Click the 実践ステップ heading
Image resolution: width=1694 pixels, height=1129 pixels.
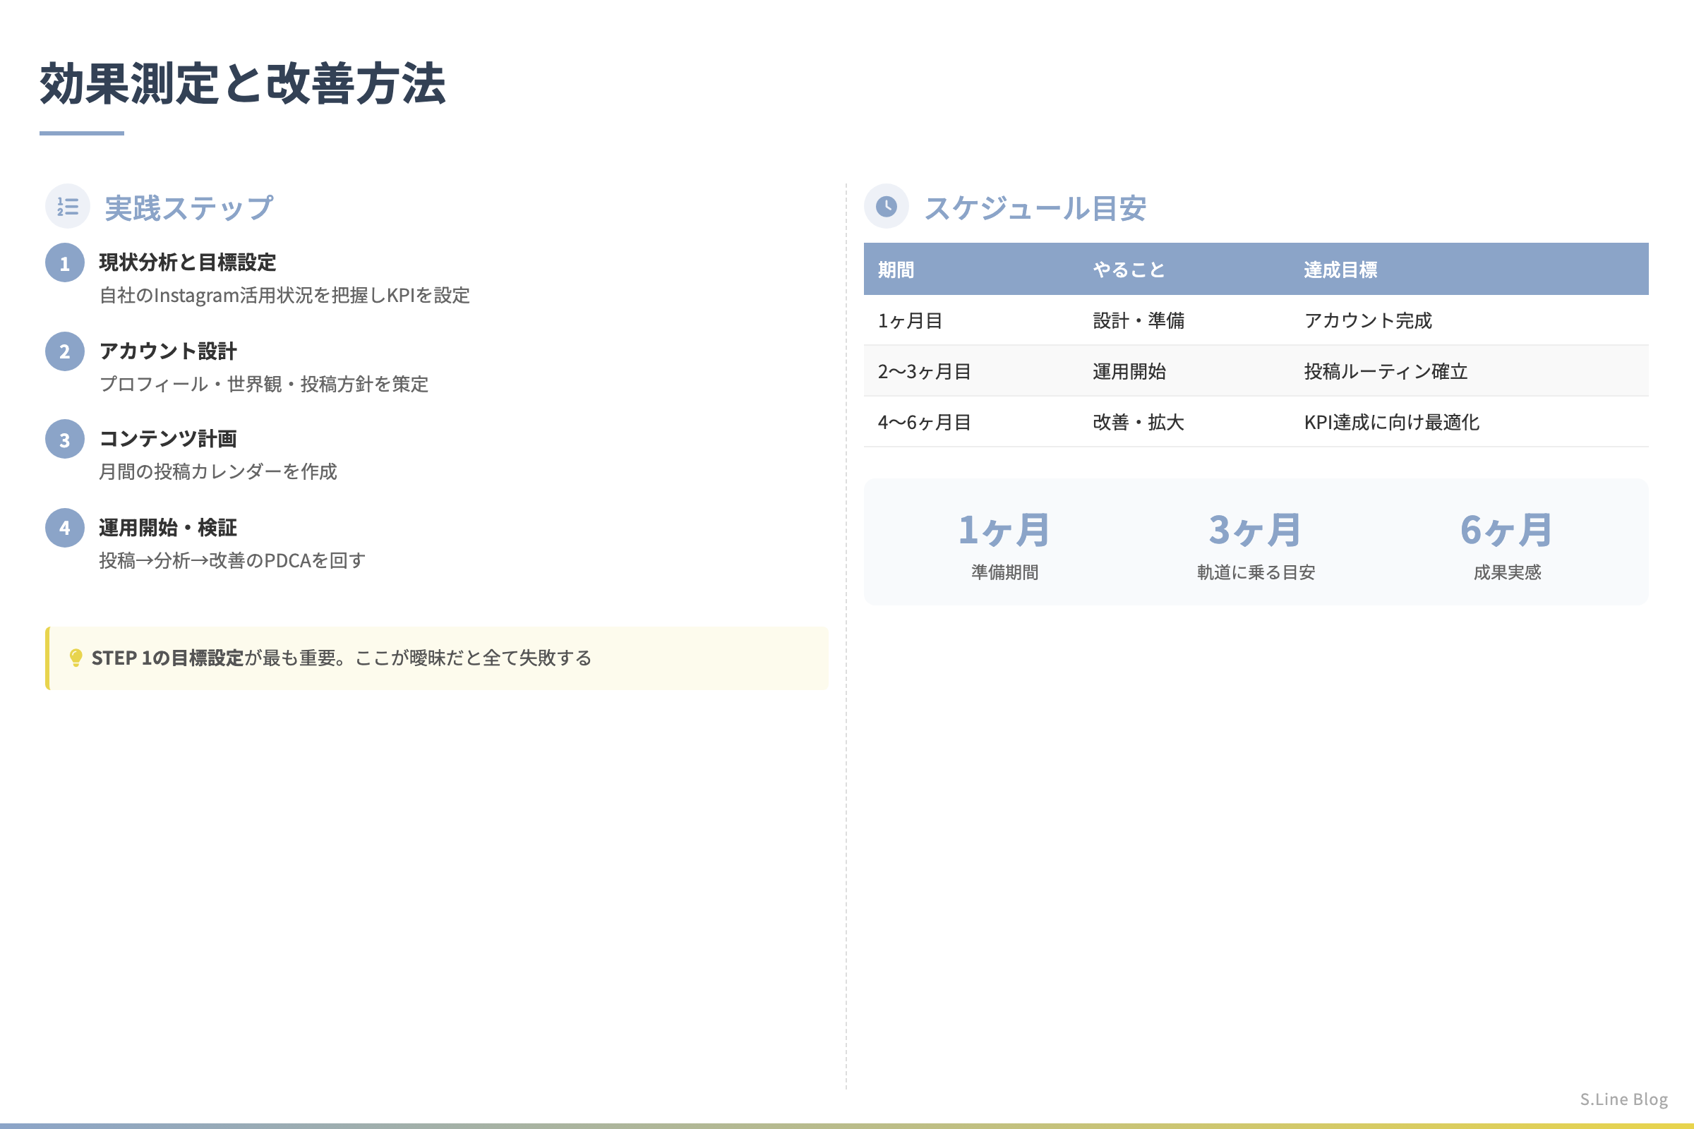pos(188,208)
